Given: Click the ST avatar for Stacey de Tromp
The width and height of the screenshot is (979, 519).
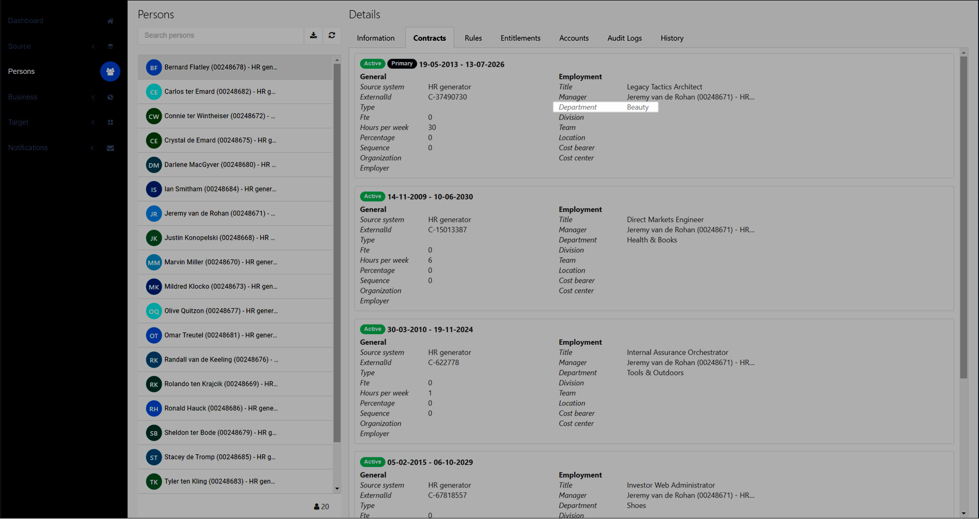Looking at the screenshot, I should pos(154,457).
